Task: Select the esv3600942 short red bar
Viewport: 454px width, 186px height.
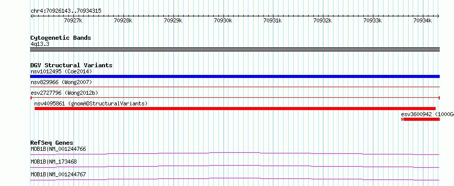Action: tap(421, 119)
